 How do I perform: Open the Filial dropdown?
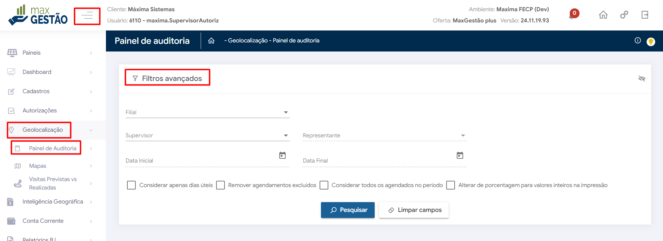(x=208, y=112)
